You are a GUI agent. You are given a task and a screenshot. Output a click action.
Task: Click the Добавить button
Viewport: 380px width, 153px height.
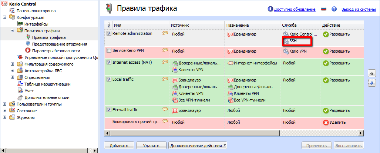click(119, 146)
